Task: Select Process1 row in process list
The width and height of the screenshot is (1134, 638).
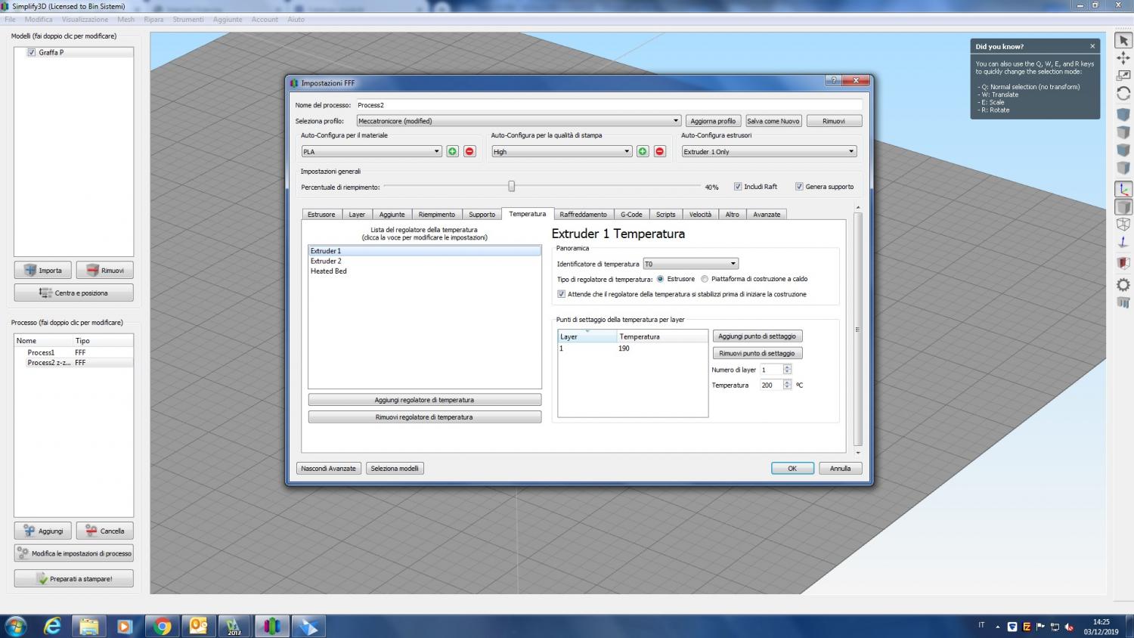Action: click(73, 352)
